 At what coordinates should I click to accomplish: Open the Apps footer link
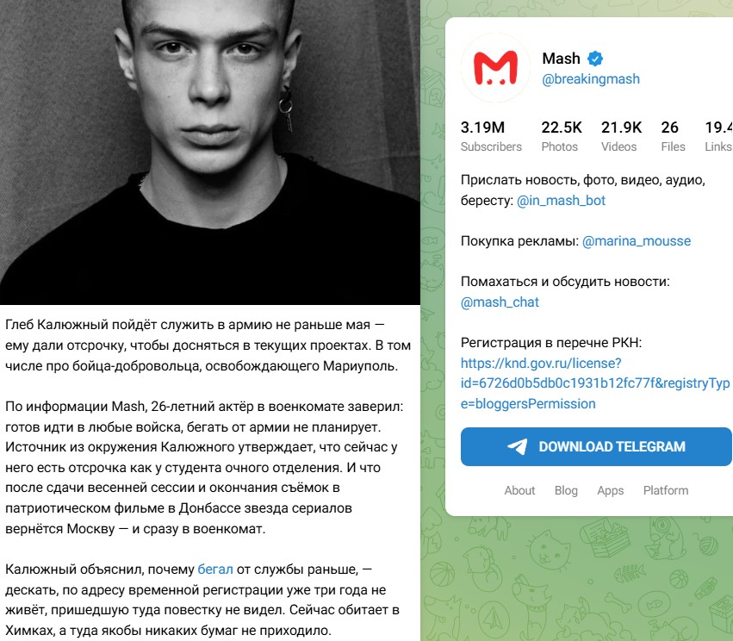(610, 490)
